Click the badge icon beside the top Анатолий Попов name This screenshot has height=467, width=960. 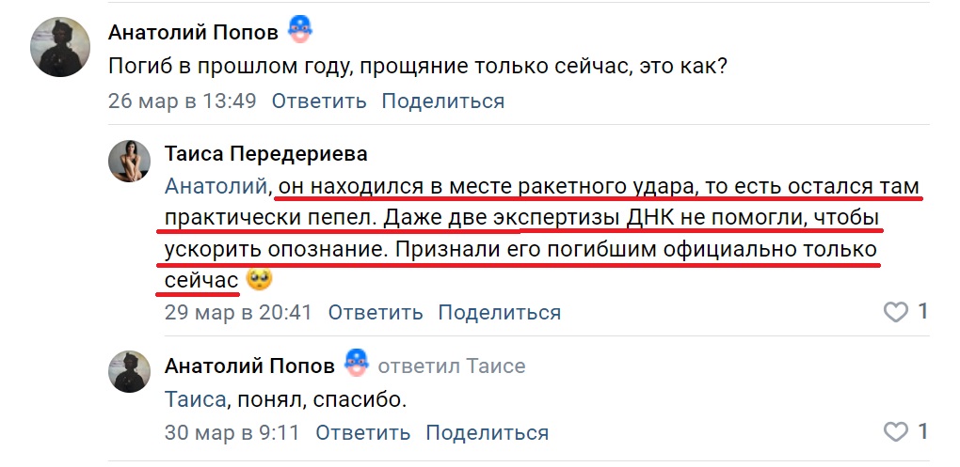(x=299, y=31)
